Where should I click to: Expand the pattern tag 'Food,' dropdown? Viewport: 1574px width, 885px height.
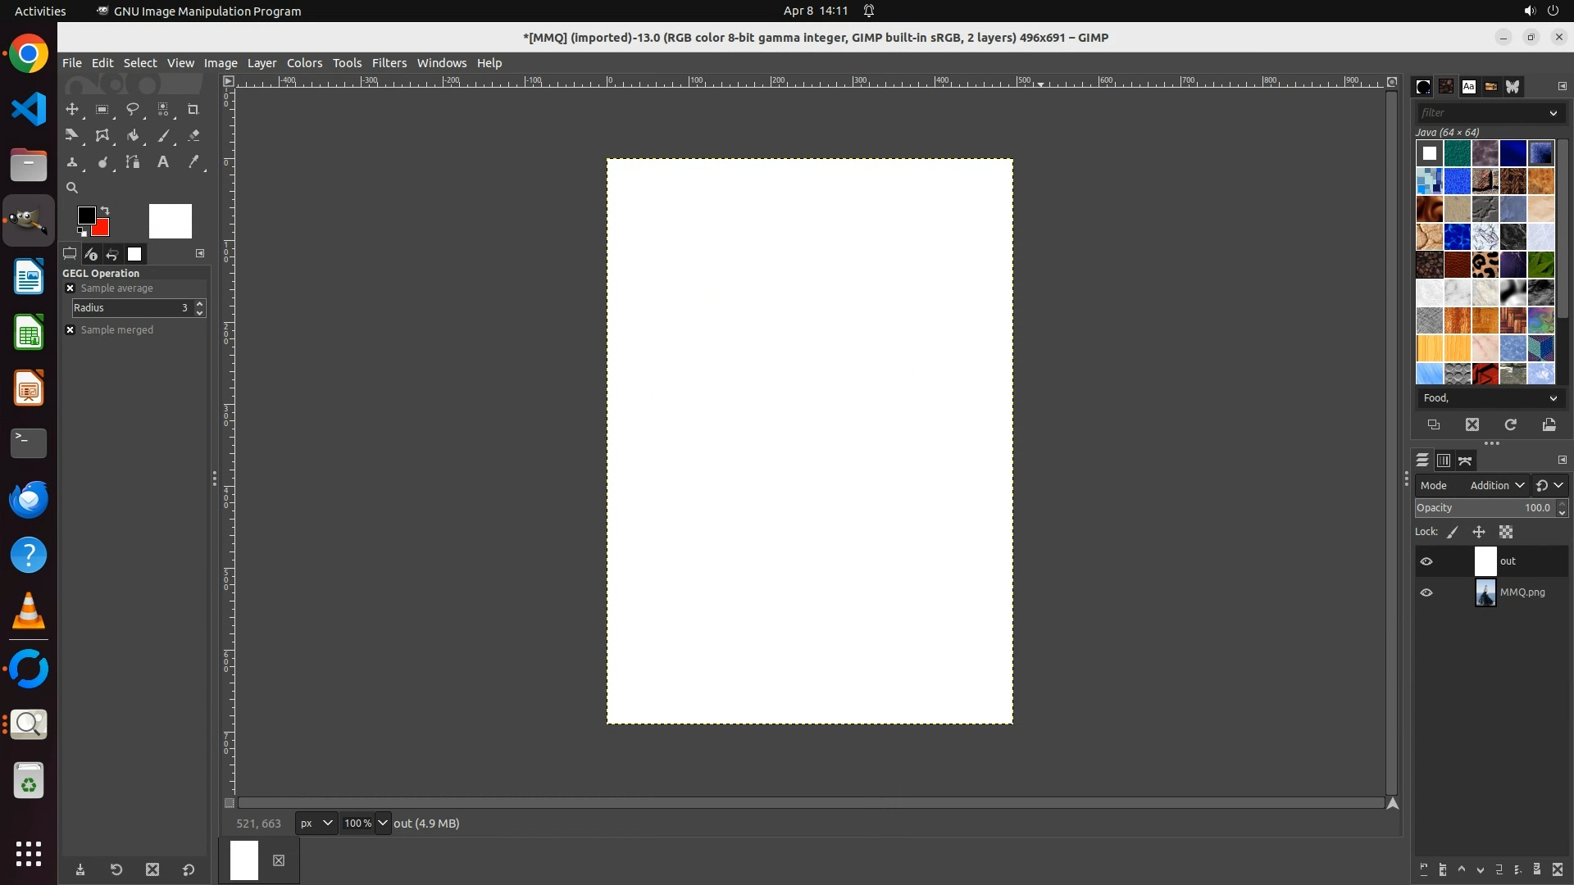[1553, 398]
